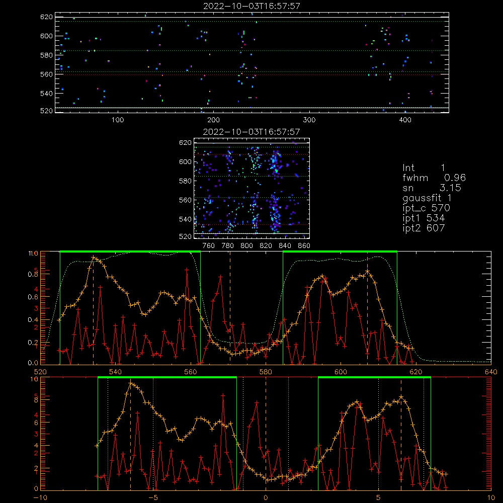Click x-axis label 520 on third plot

click(40, 372)
